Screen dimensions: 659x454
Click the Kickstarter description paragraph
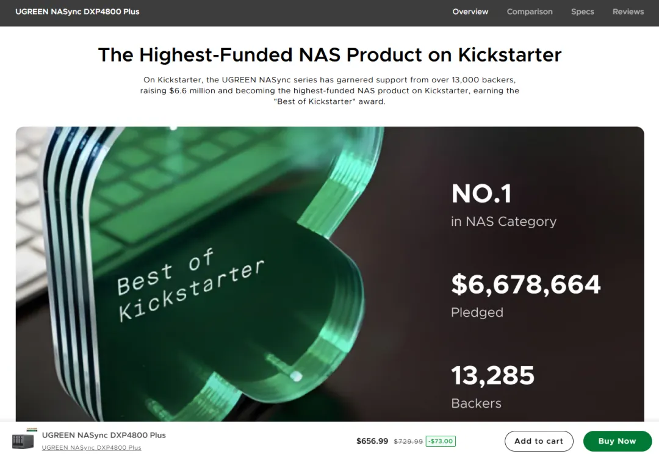[329, 91]
